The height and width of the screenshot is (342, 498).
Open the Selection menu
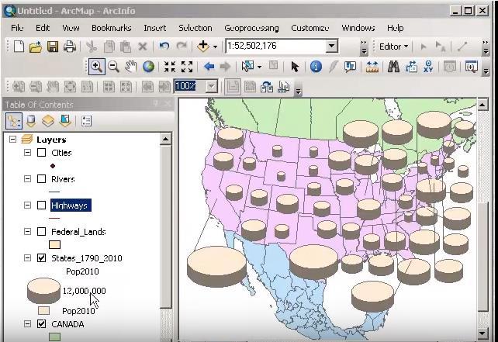tap(195, 28)
